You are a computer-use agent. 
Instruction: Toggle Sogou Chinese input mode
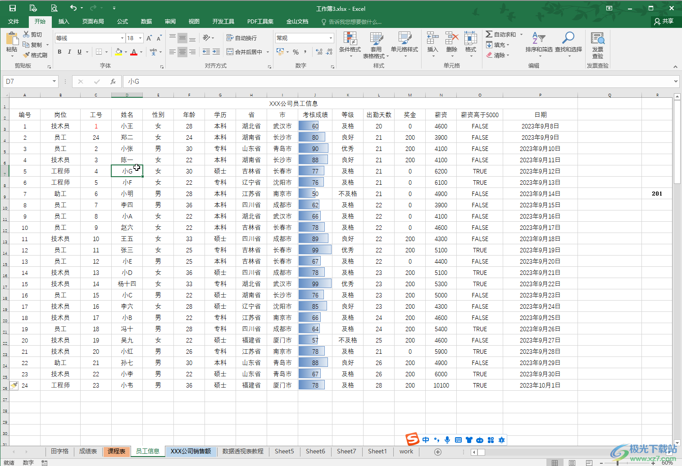[426, 440]
